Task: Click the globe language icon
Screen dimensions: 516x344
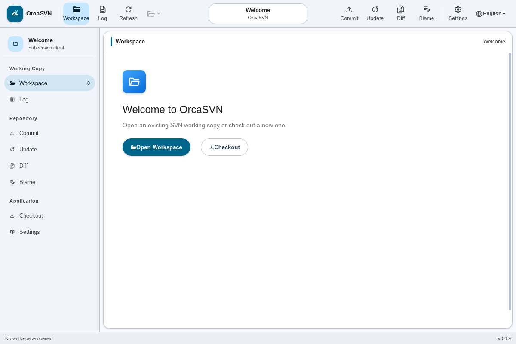Action: pyautogui.click(x=479, y=14)
